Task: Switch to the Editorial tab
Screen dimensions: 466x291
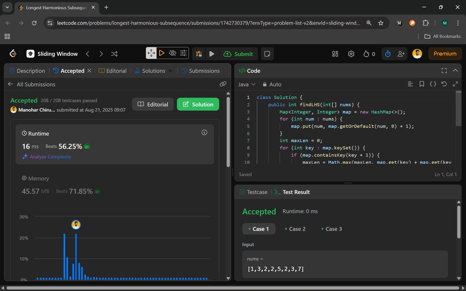Action: tap(113, 71)
